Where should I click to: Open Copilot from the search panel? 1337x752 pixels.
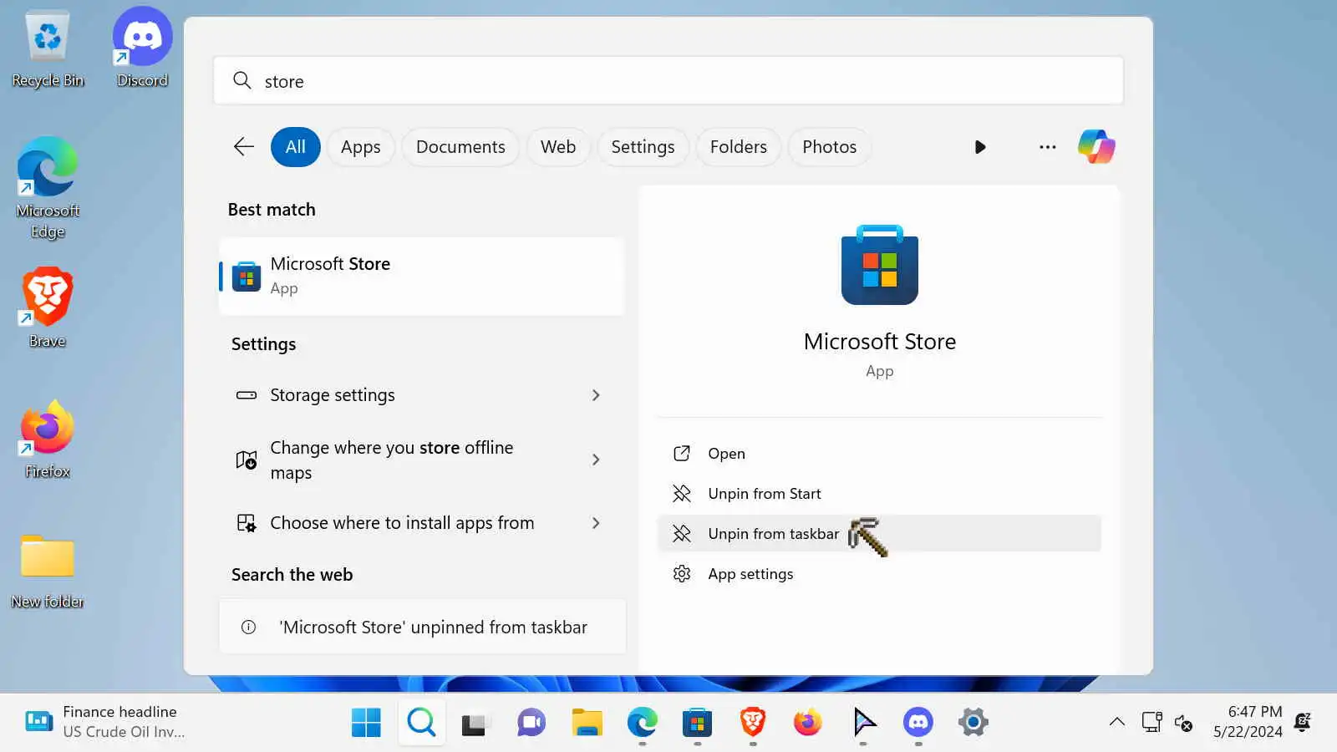[1096, 147]
